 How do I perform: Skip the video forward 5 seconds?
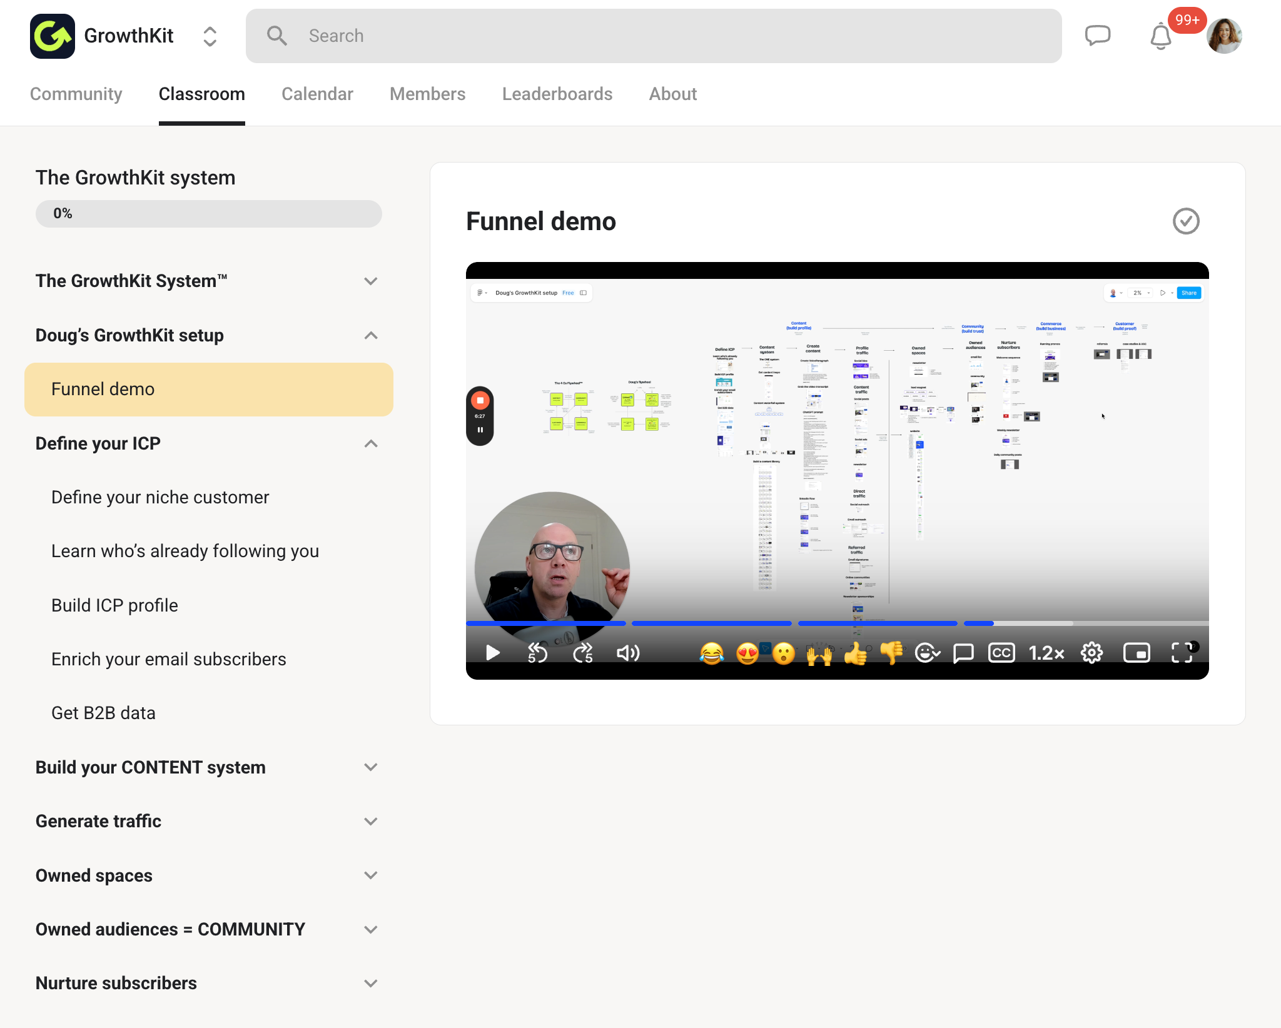coord(583,653)
